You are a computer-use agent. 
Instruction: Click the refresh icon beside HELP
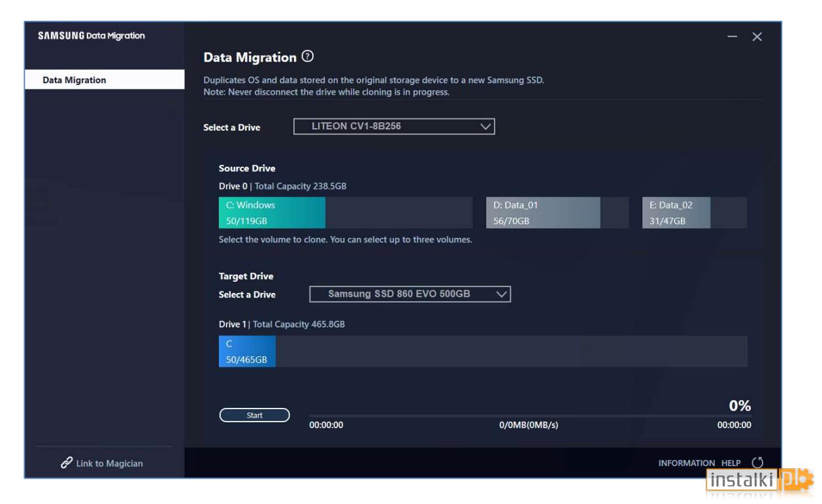pos(757,463)
